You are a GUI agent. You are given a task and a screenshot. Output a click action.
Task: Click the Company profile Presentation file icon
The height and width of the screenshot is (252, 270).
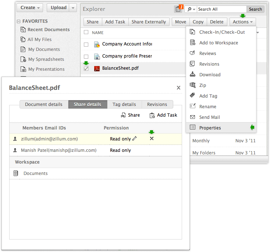tap(97, 56)
